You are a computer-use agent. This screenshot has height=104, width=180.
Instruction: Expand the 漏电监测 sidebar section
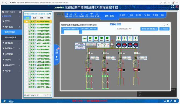tap(12, 43)
